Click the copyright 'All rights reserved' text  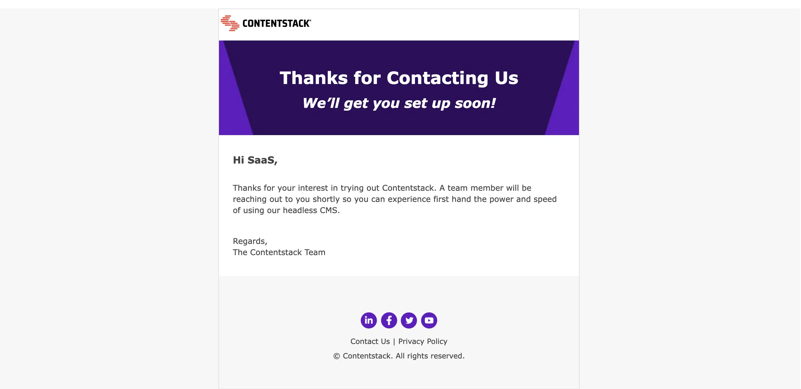(x=430, y=356)
